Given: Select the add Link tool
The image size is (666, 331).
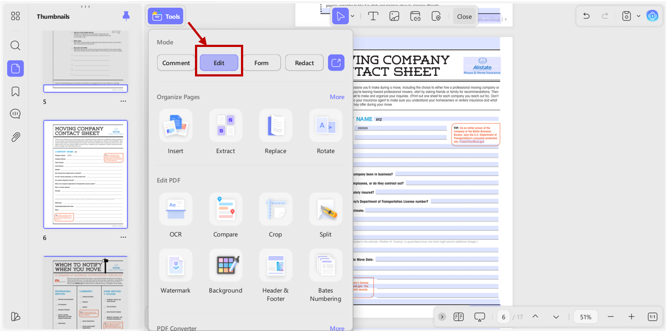Looking at the screenshot, I should click(x=415, y=16).
